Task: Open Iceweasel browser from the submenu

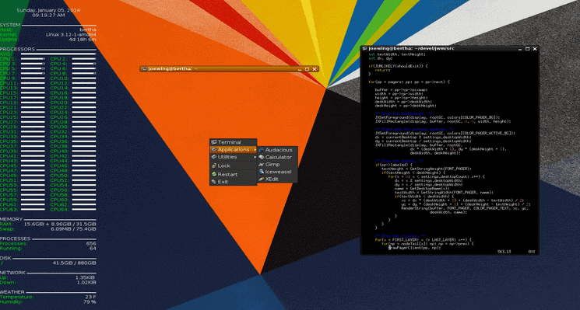Action: 277,172
